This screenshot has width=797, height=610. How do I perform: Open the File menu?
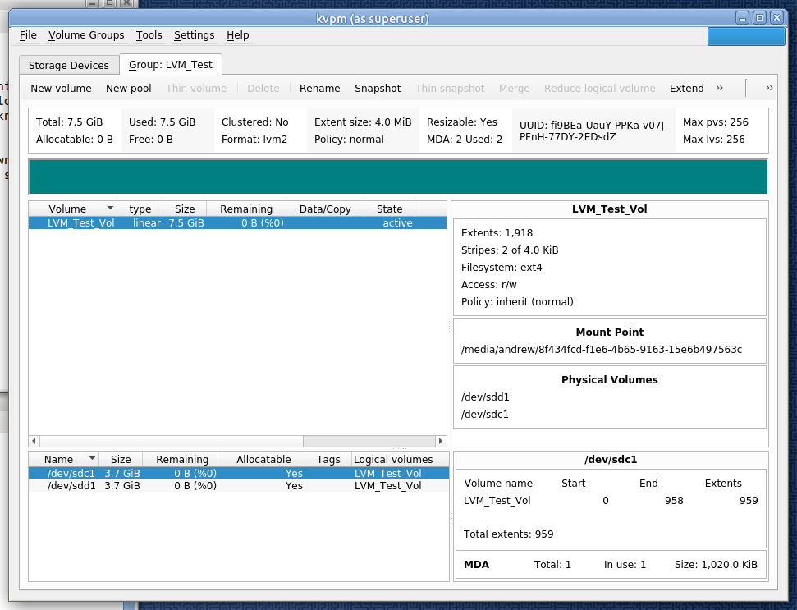28,35
